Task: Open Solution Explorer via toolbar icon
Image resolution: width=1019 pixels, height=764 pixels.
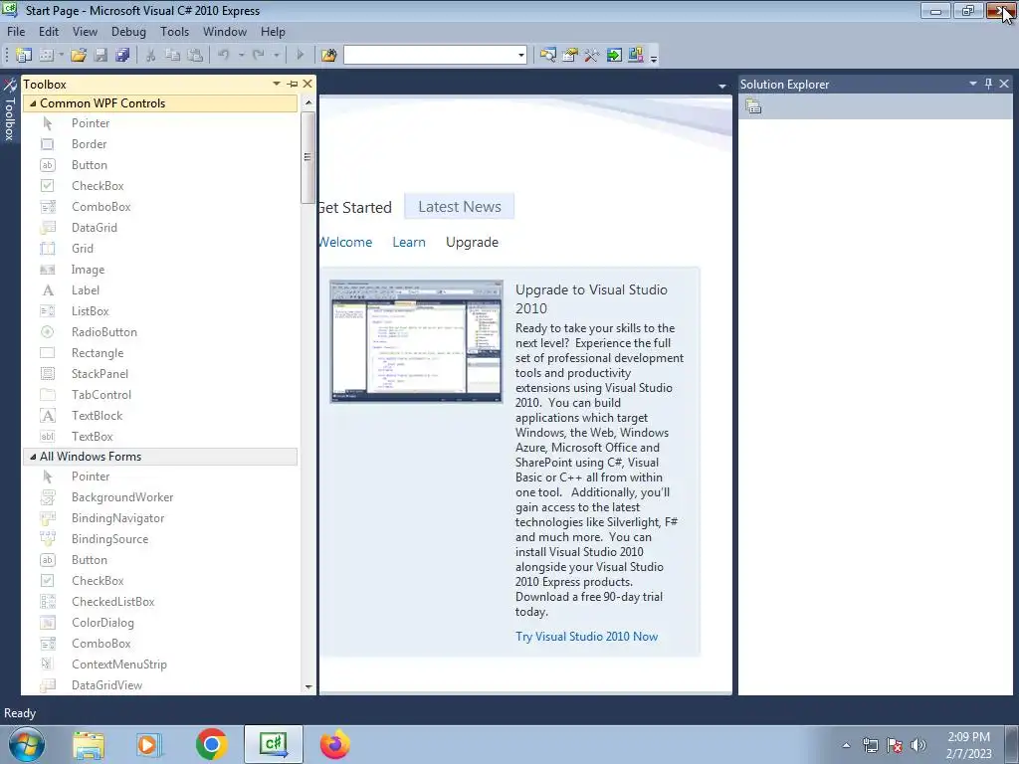Action: click(x=548, y=56)
